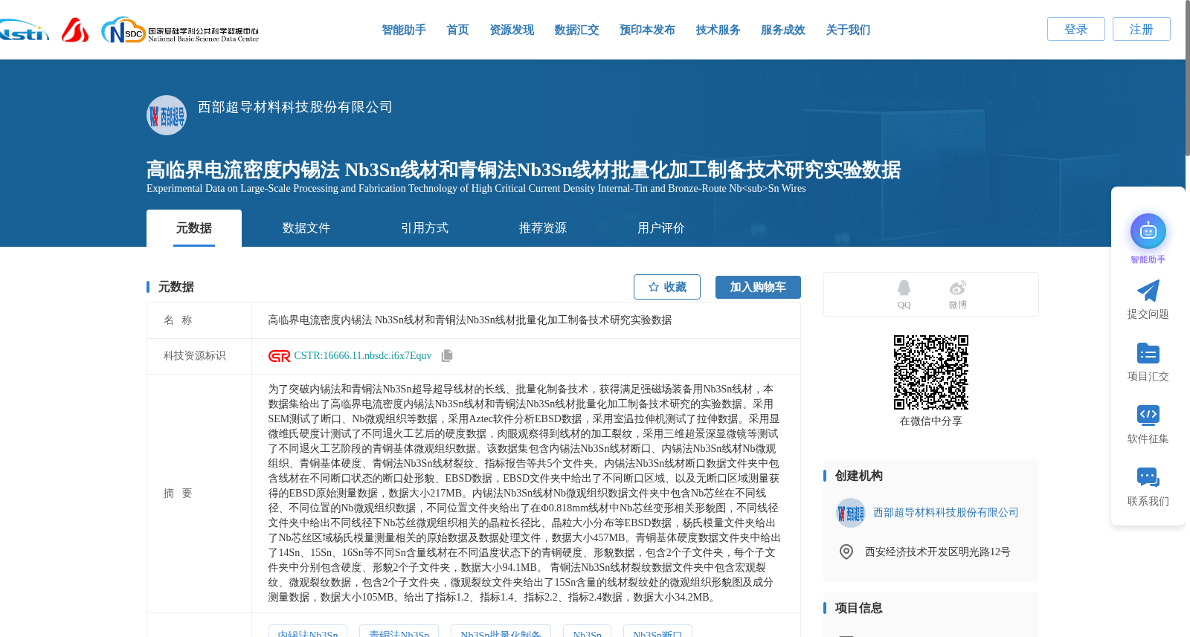Screen dimensions: 1190x637
Task: Open the 智能助手 robot icon in the sidebar
Action: tap(1148, 231)
